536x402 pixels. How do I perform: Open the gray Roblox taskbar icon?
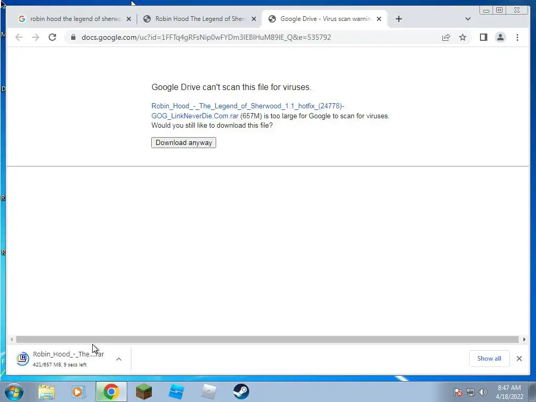click(x=208, y=392)
